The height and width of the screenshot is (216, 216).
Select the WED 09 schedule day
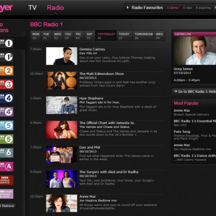[159, 36]
